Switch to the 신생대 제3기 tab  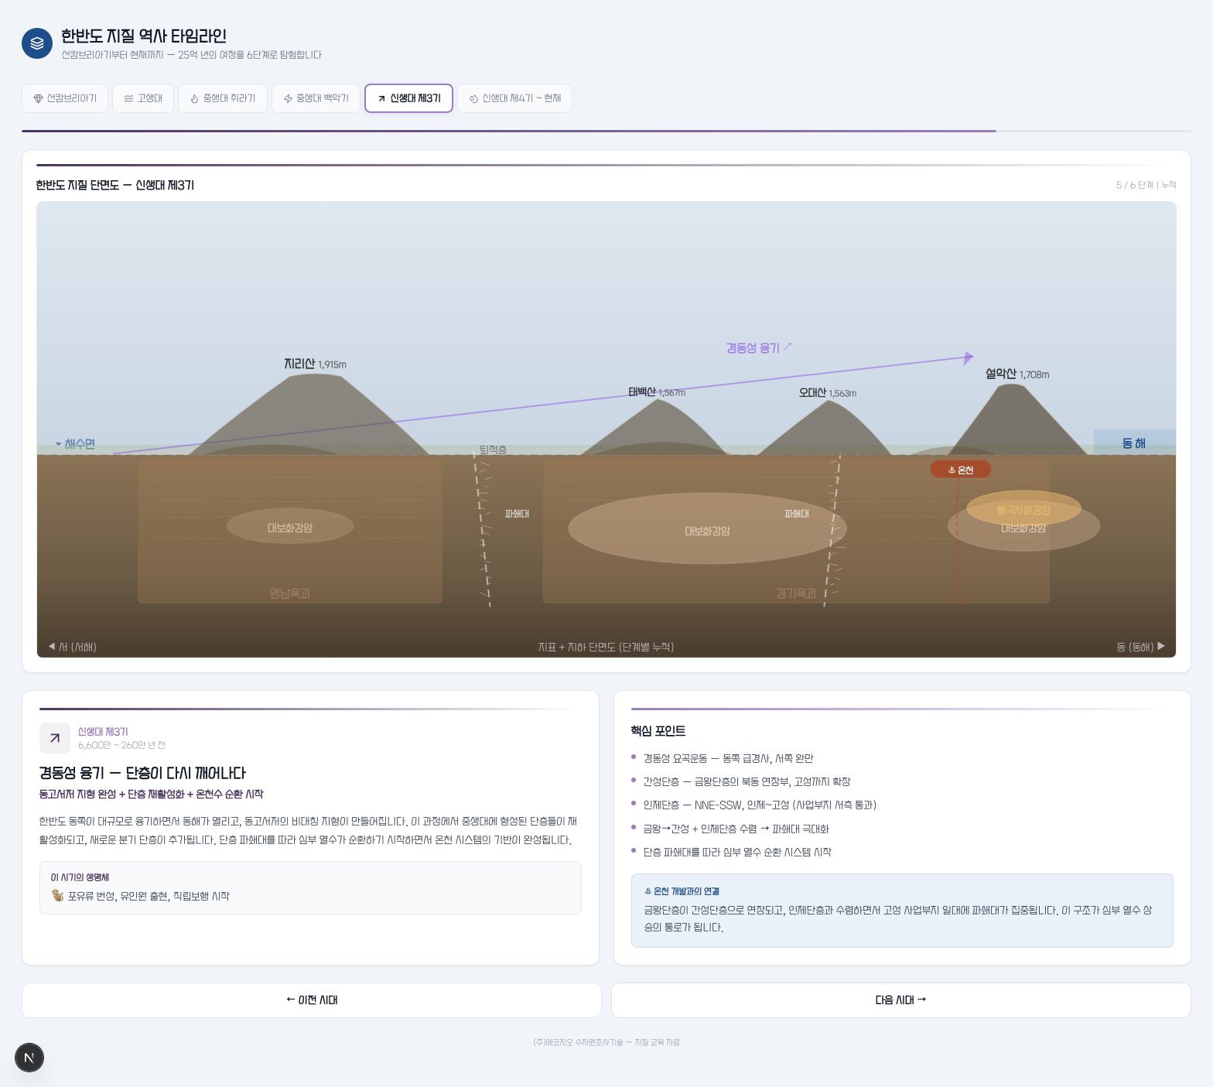408,98
